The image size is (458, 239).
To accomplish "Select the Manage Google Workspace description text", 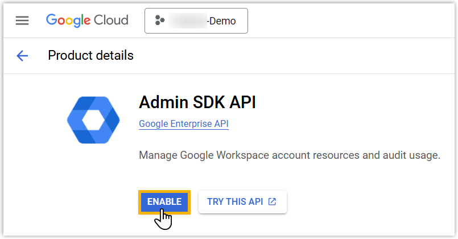I will coord(290,155).
